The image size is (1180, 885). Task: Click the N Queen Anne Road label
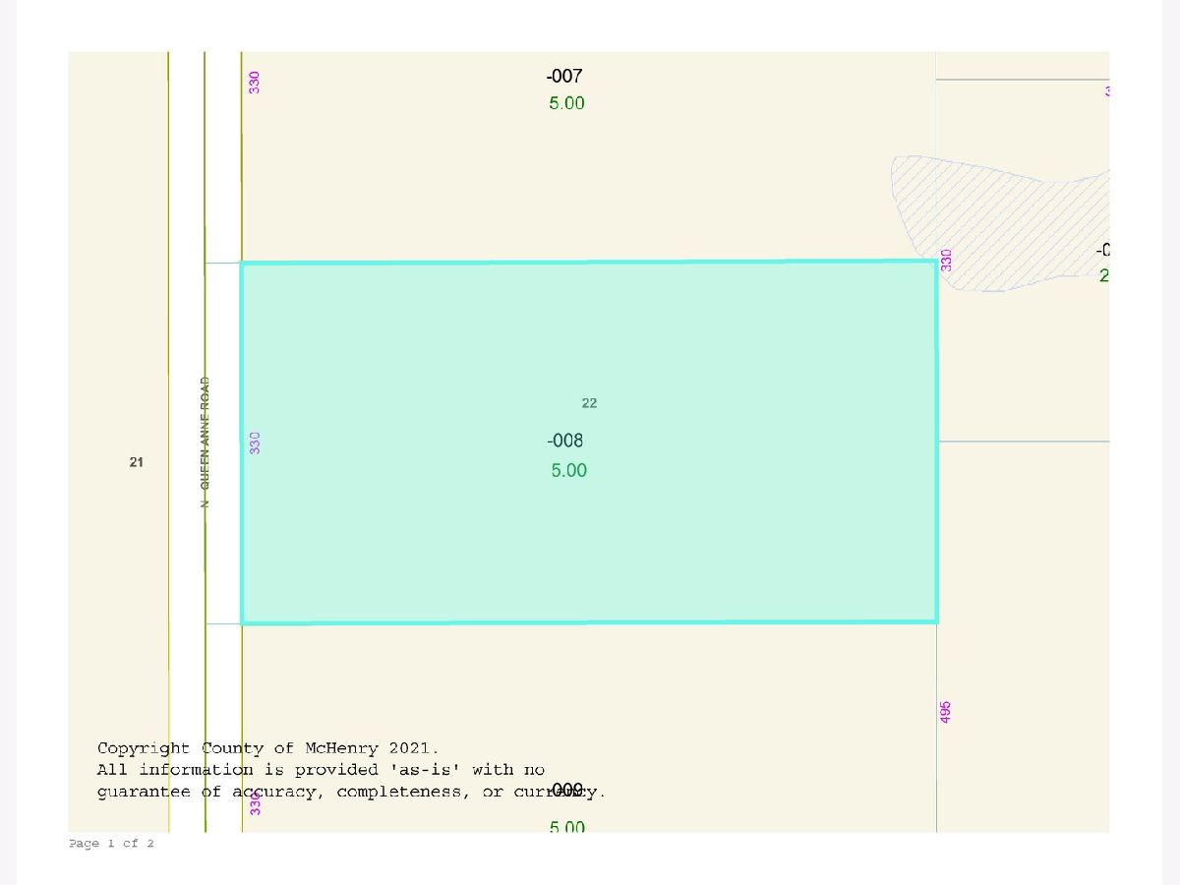coord(206,442)
